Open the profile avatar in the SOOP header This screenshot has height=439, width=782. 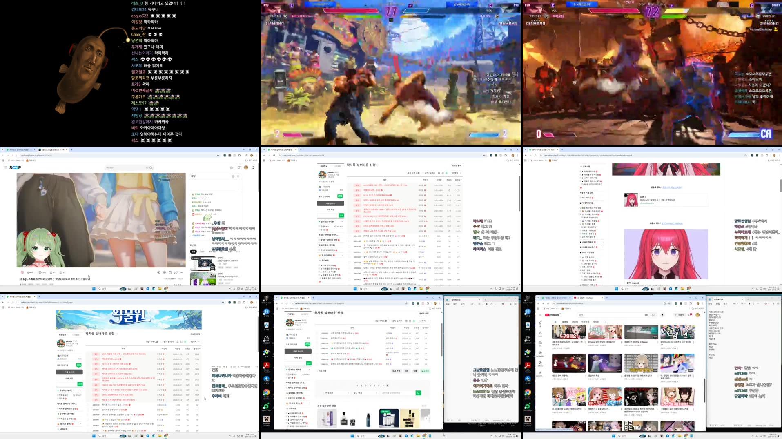(x=246, y=167)
